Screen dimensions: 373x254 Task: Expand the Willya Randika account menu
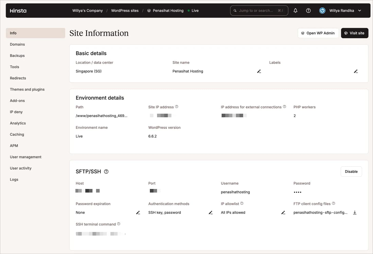[360, 10]
